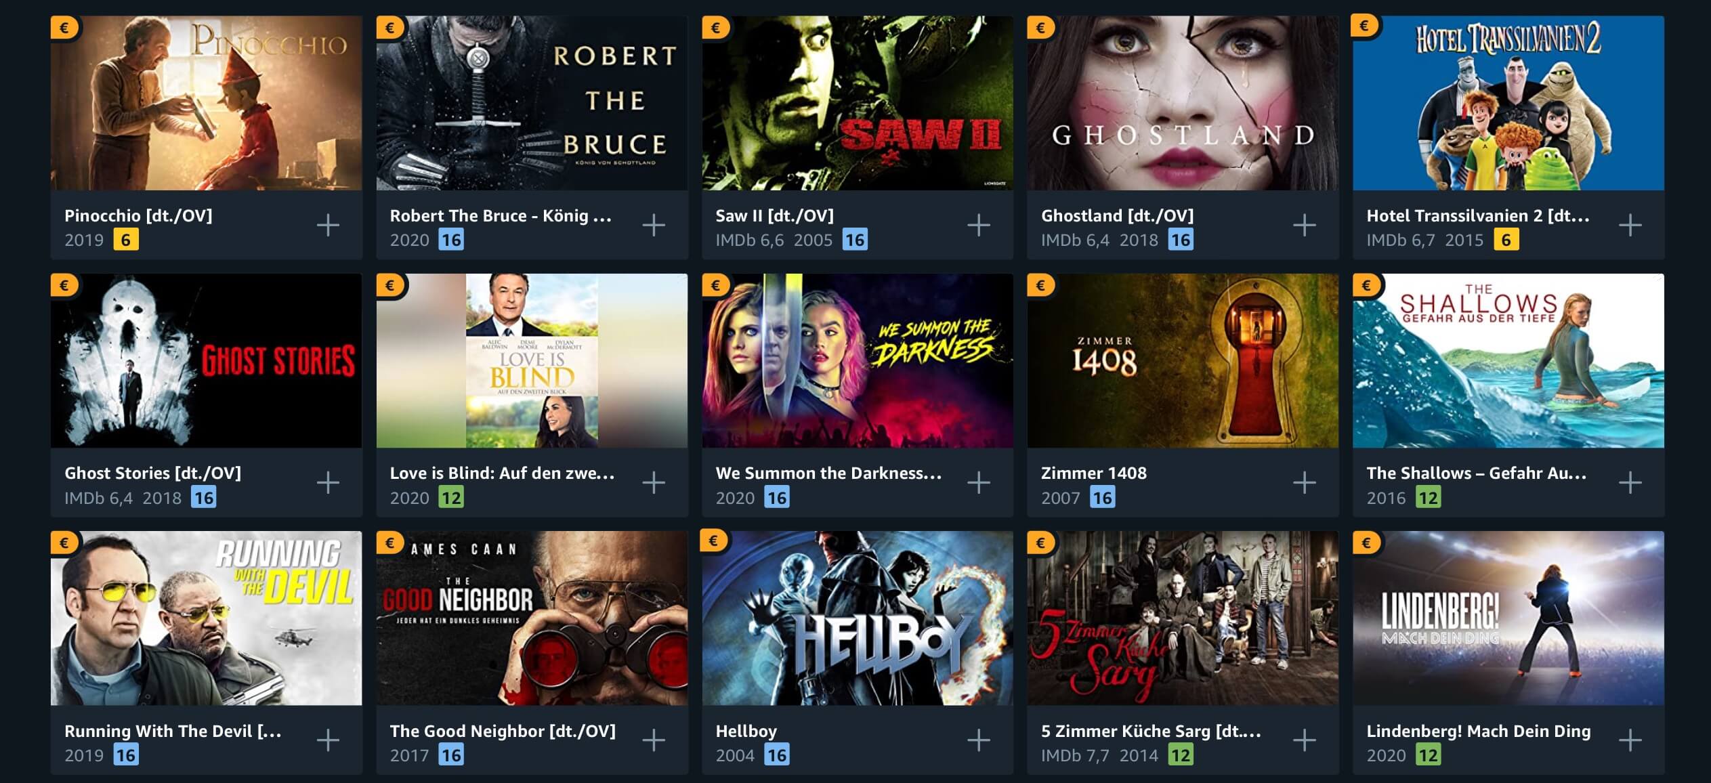Image resolution: width=1711 pixels, height=783 pixels.
Task: Open the Love is Blind thumbnail
Action: point(532,360)
